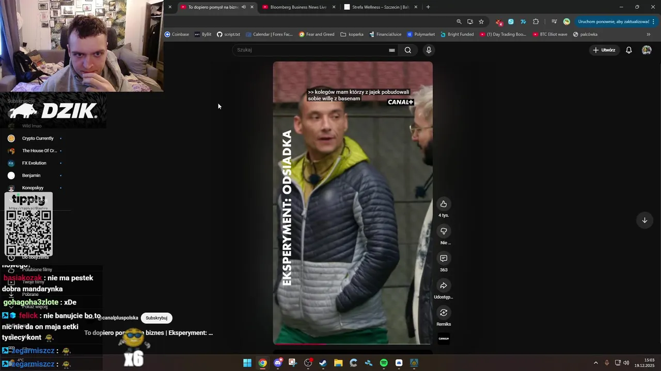Click the Short video player

(353, 203)
